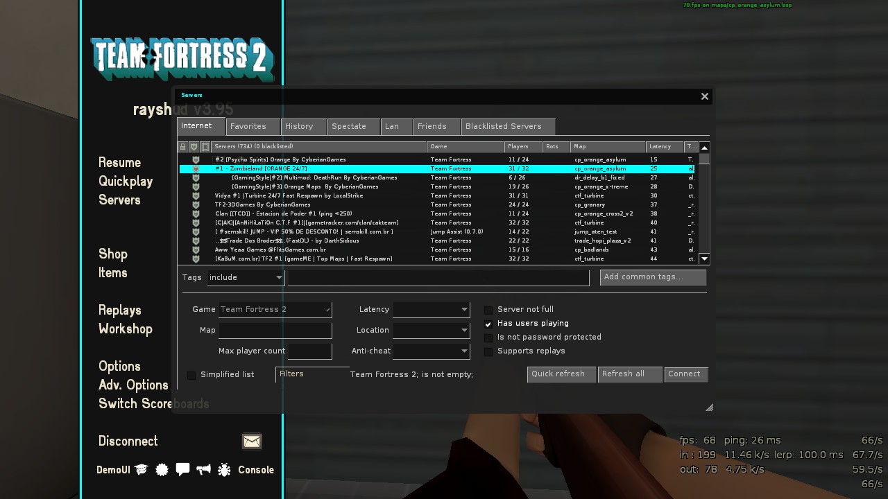The image size is (888, 499).
Task: Switch to the Lan tab
Action: pos(397,127)
